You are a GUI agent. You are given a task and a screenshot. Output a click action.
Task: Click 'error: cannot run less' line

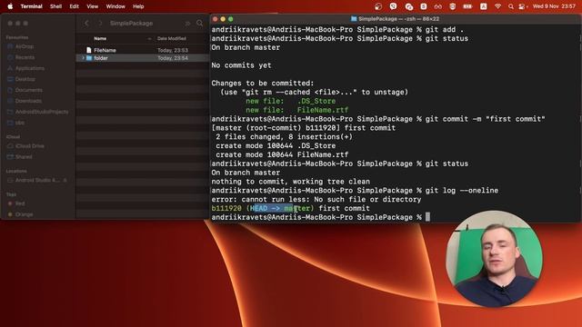coord(316,200)
